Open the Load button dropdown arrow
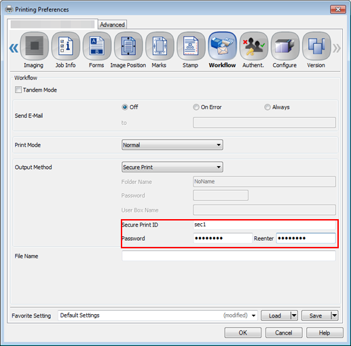Screen dimensions: 351x346 [294, 315]
